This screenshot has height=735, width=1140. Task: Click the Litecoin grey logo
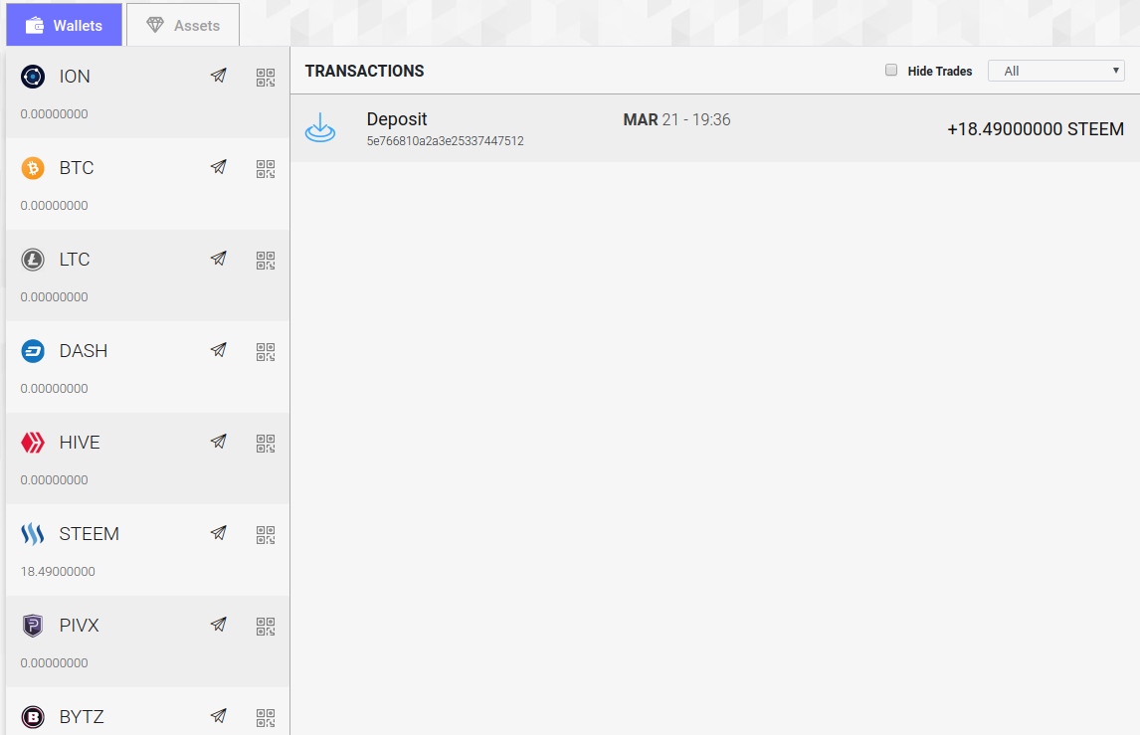tap(33, 260)
